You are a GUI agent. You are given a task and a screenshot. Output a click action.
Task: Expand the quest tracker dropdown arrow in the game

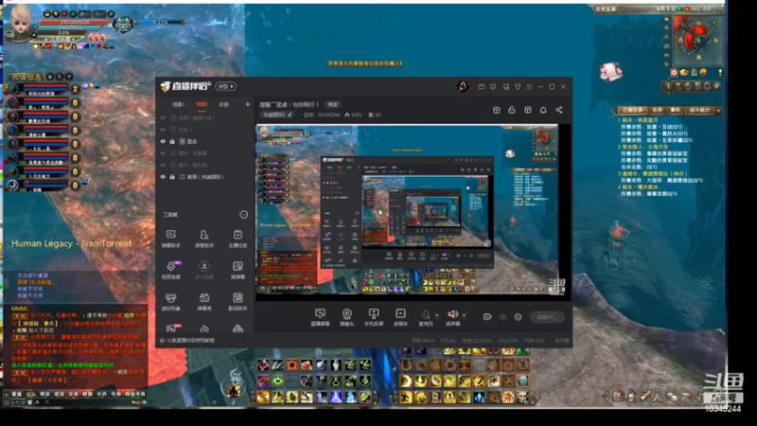pos(718,110)
